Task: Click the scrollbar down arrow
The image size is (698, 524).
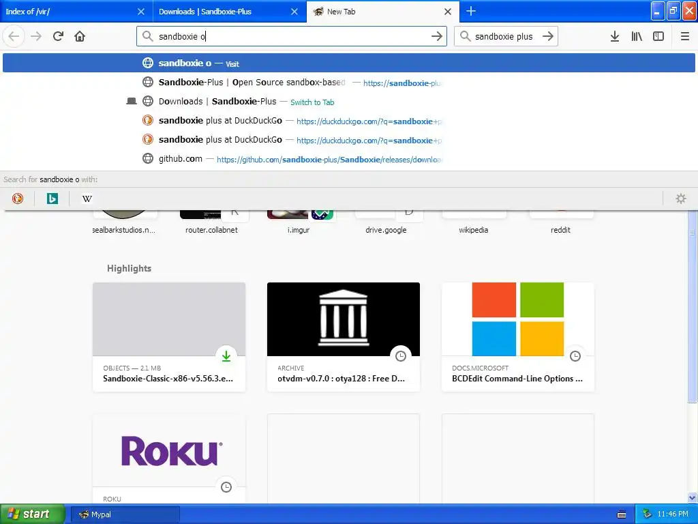Action: click(693, 497)
